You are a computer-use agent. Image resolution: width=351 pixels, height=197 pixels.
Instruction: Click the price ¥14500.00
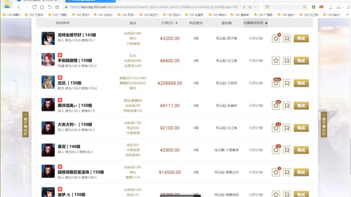[170, 172]
